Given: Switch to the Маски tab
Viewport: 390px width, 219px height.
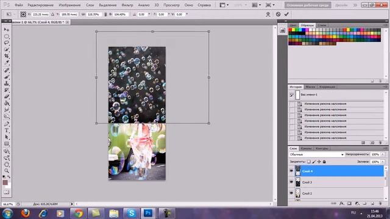Looking at the screenshot, I should (x=310, y=87).
